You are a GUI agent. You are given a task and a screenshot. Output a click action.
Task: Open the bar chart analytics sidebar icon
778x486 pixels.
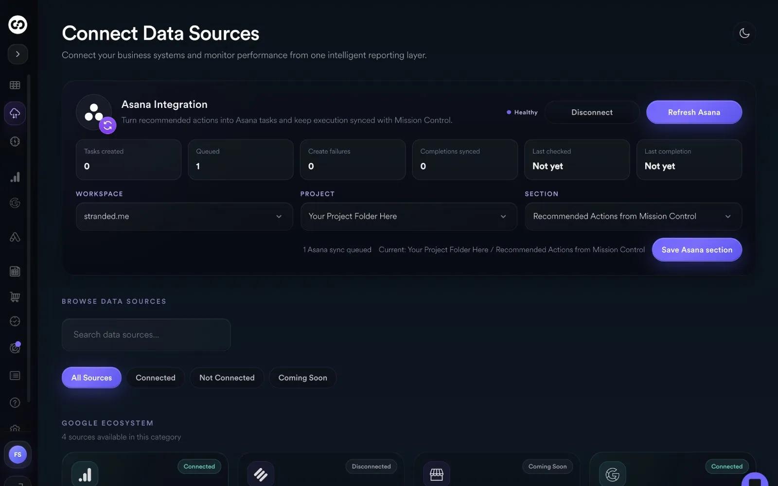pos(15,177)
